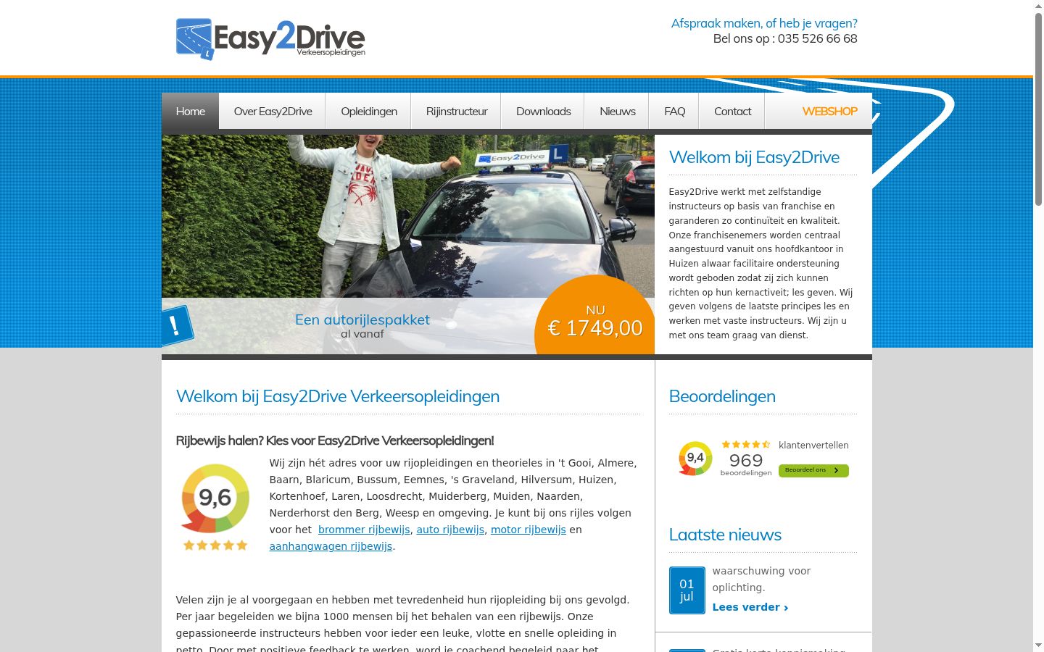Click the 969 beoordelingen count
This screenshot has width=1044, height=652.
coord(746,464)
